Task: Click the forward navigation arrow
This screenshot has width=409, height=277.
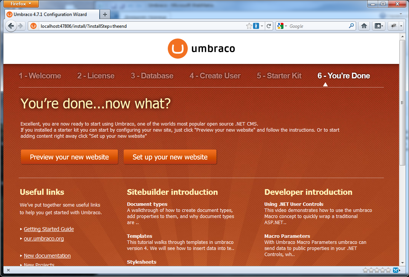Action: pos(21,26)
